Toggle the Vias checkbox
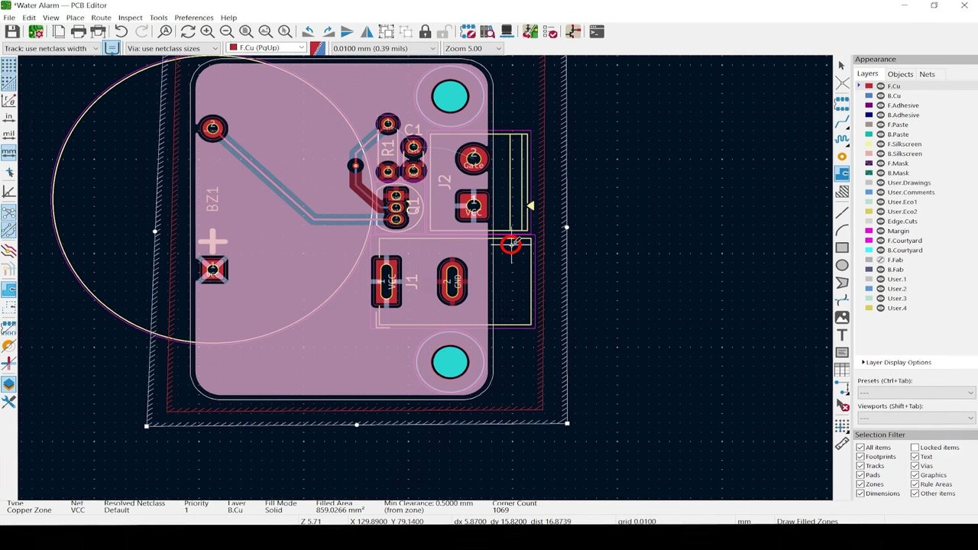The height and width of the screenshot is (550, 978). [x=915, y=466]
